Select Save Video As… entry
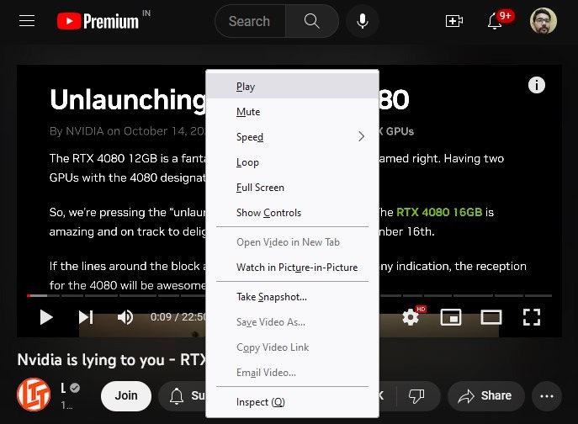This screenshot has height=424, width=578. 292,322
